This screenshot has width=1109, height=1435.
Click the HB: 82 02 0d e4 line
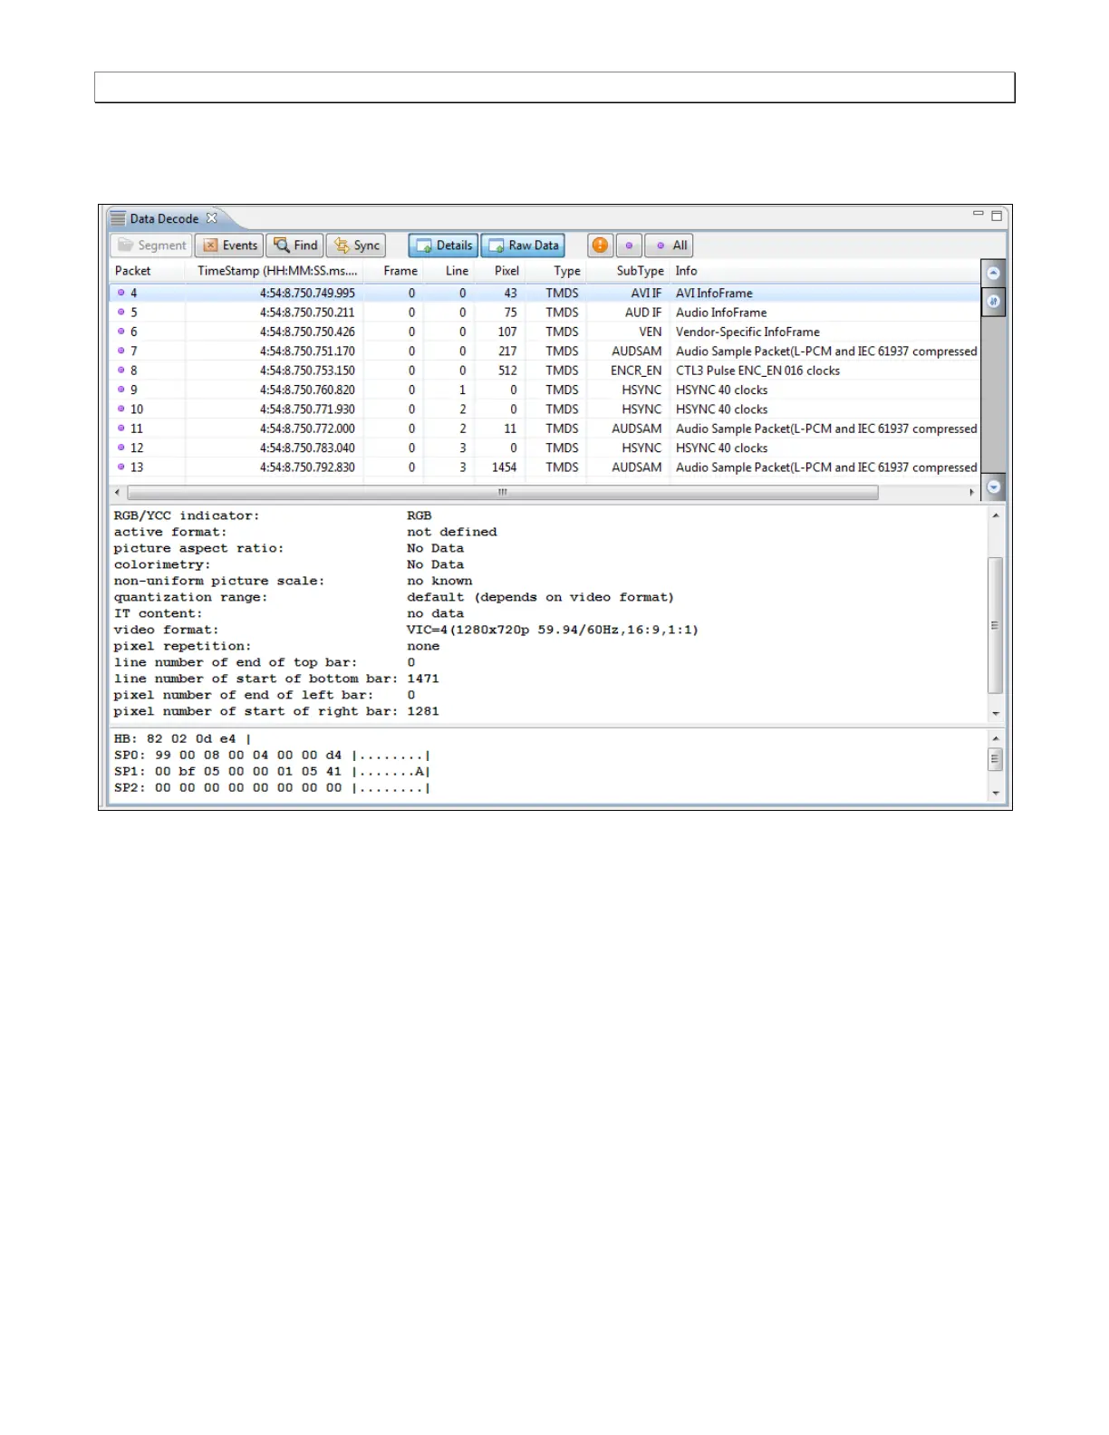(182, 739)
